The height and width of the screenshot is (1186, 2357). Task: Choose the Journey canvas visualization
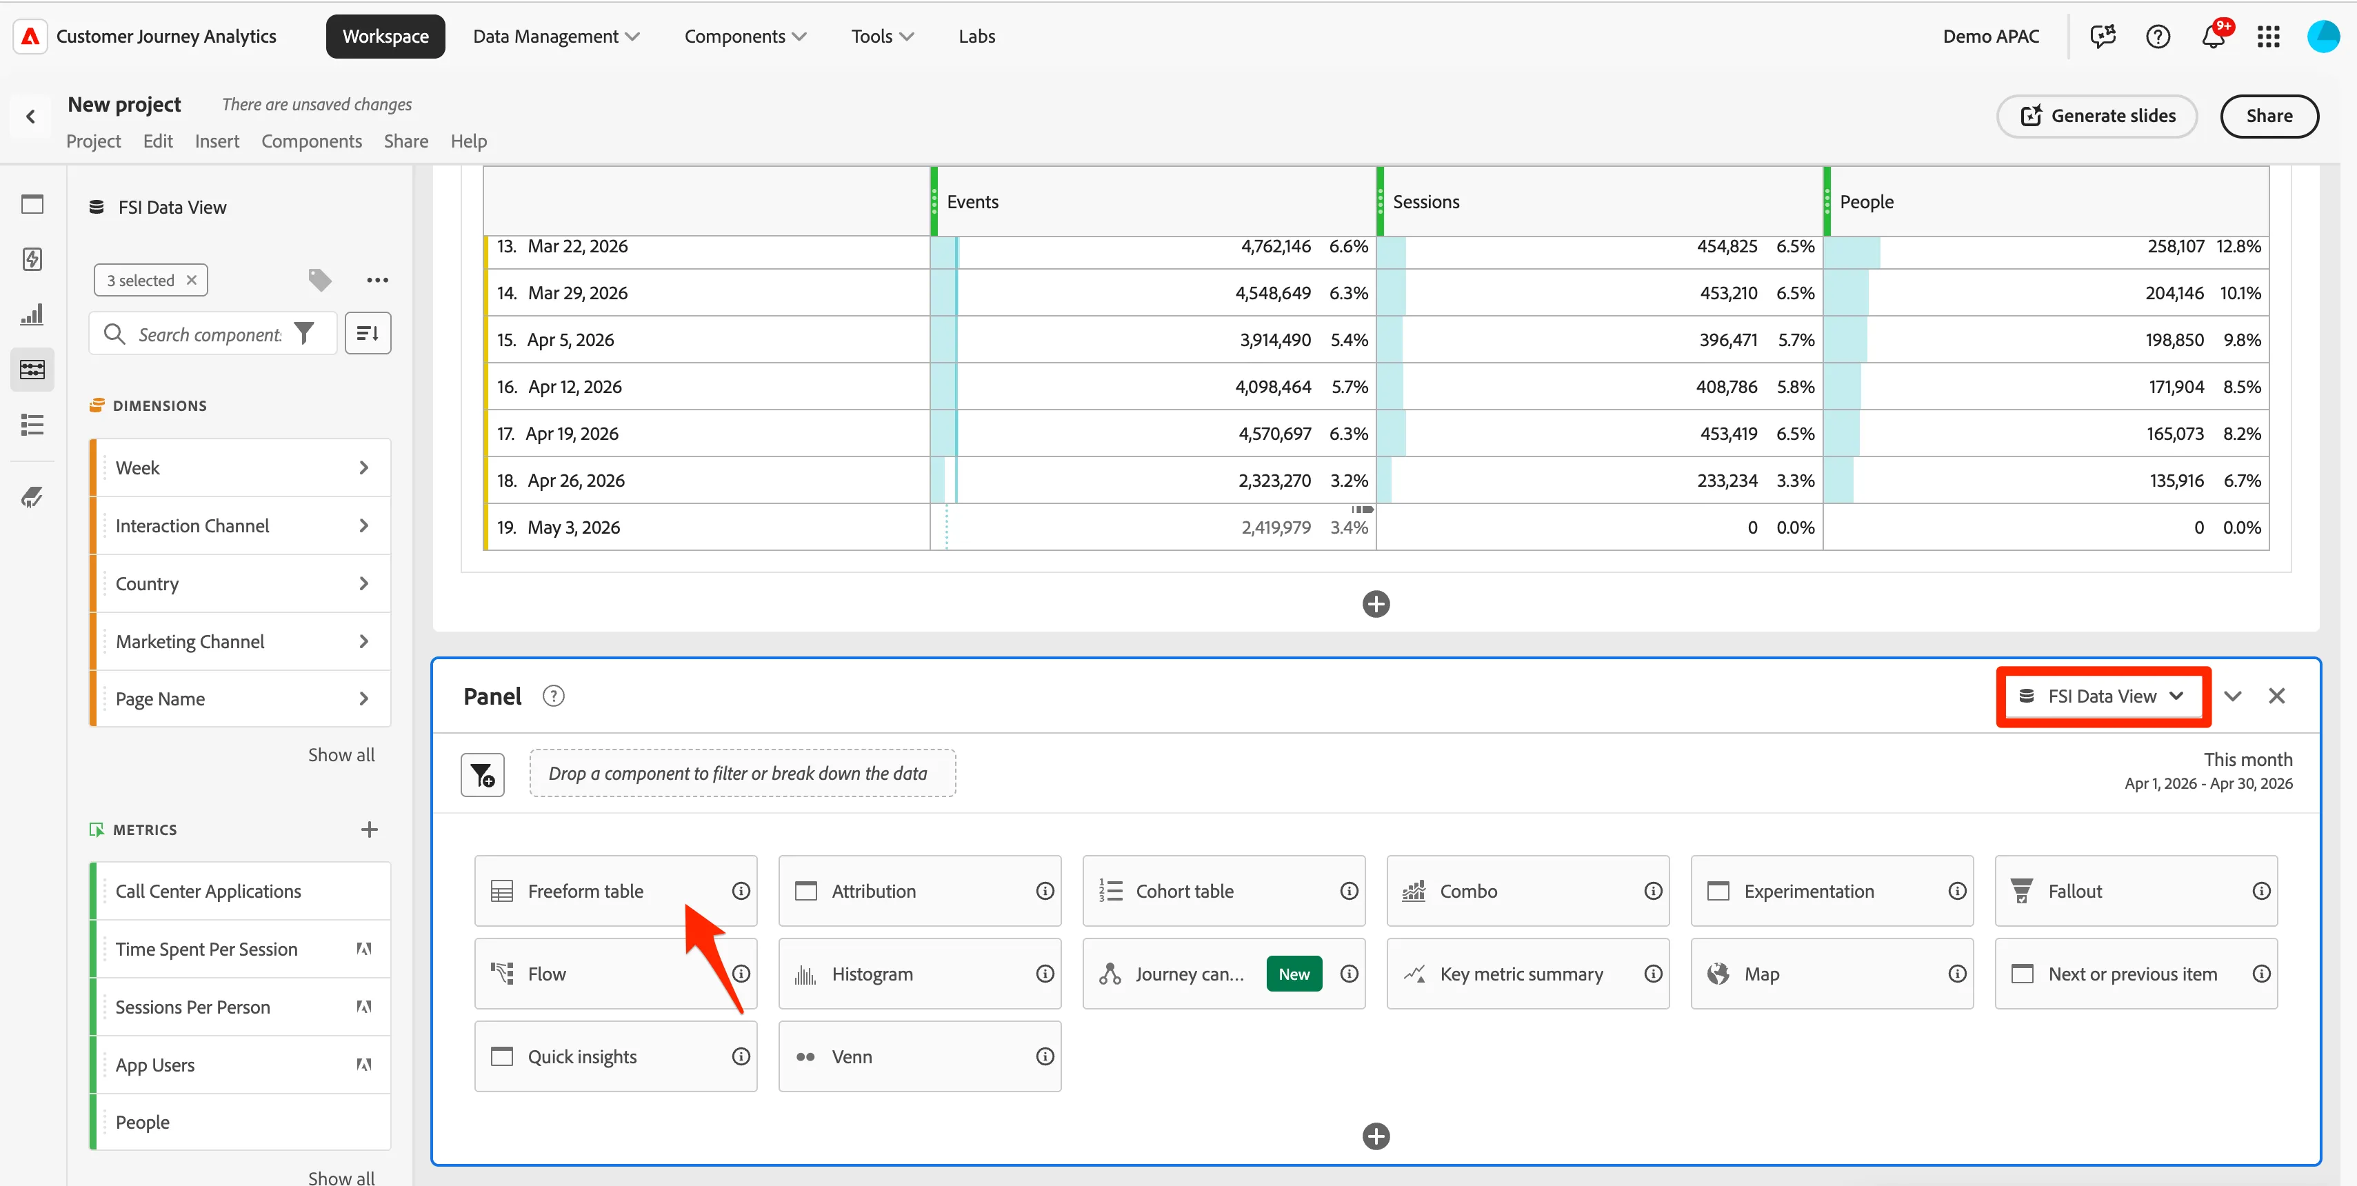(x=1223, y=974)
